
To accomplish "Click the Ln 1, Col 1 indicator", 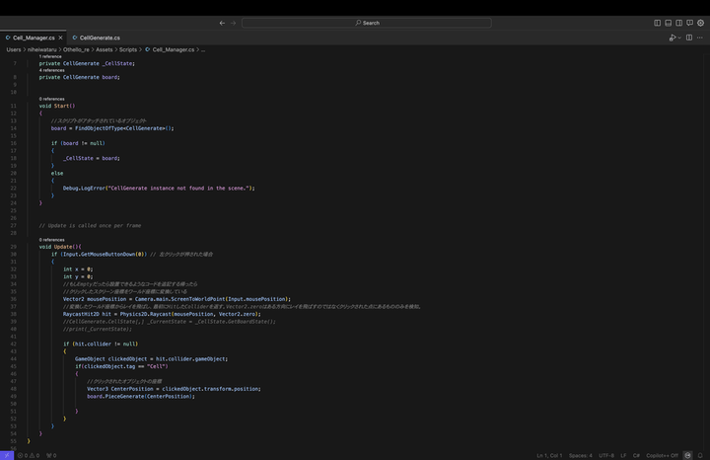I will 549,455.
